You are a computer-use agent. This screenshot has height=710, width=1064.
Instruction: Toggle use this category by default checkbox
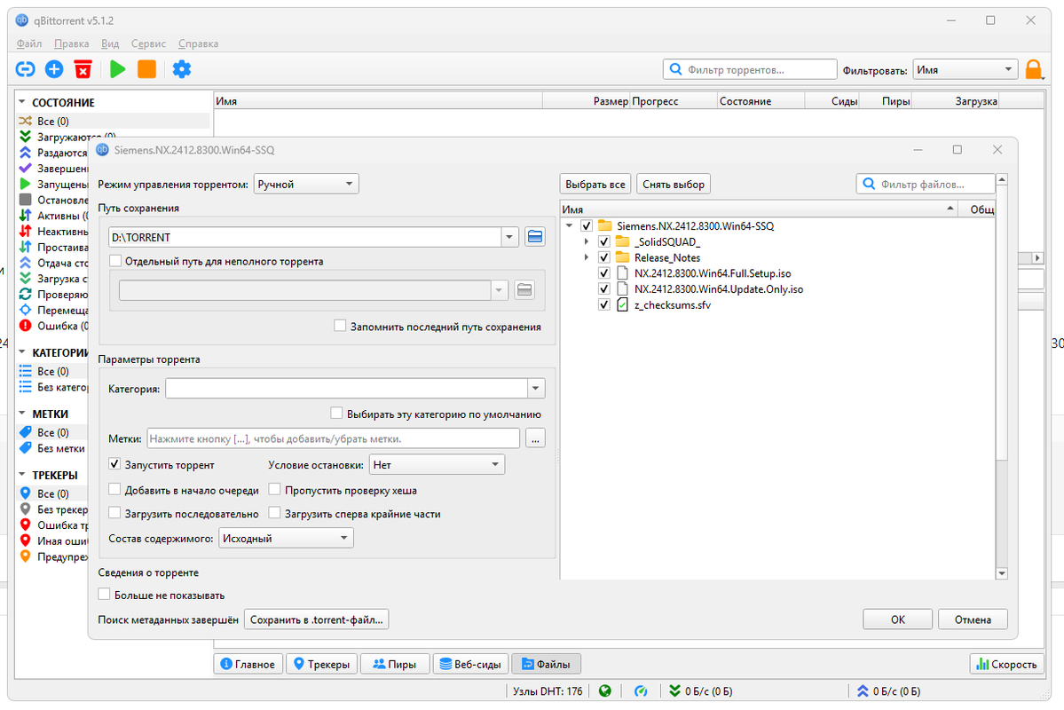[x=336, y=414]
